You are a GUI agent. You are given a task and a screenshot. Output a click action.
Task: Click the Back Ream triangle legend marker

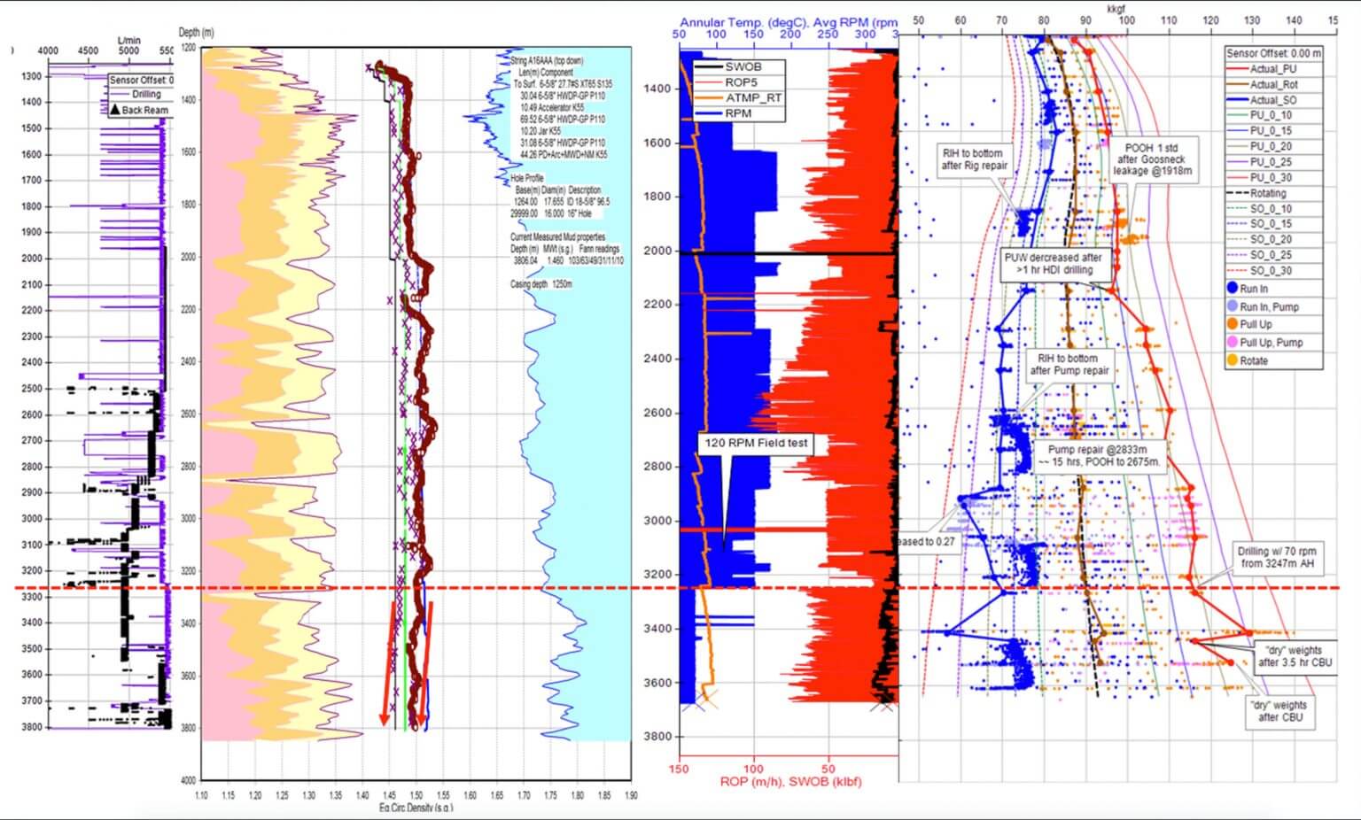114,111
